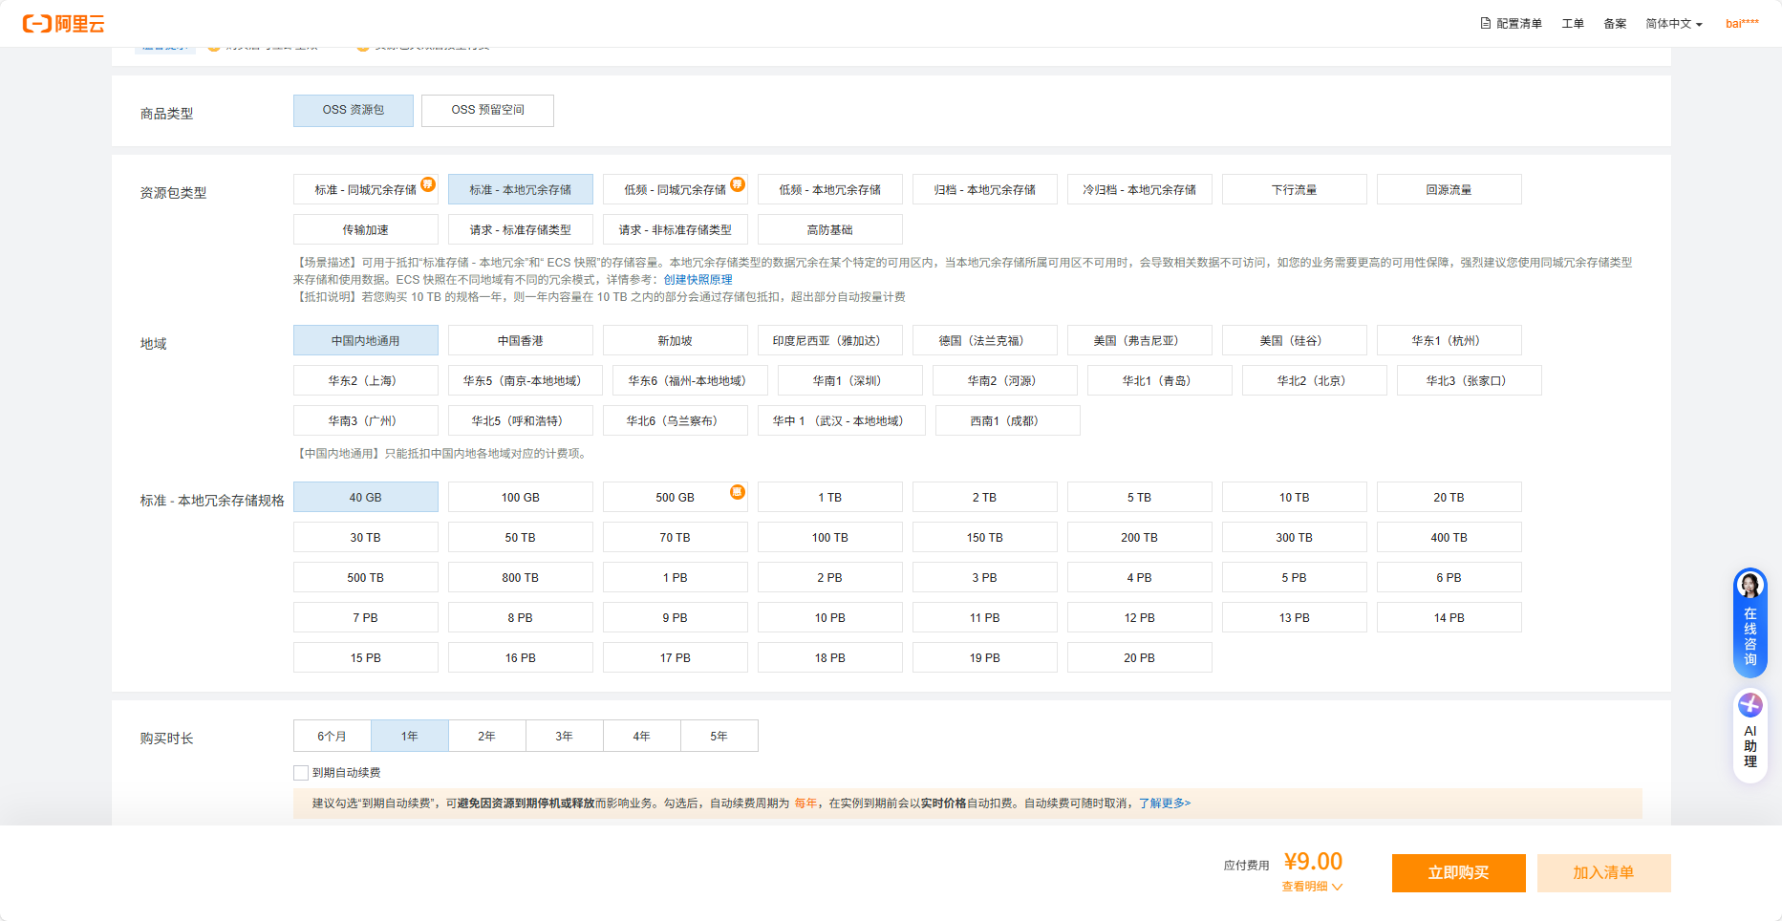Viewport: 1782px width, 921px height.
Task: Click the 立即购买 button
Action: 1458,873
